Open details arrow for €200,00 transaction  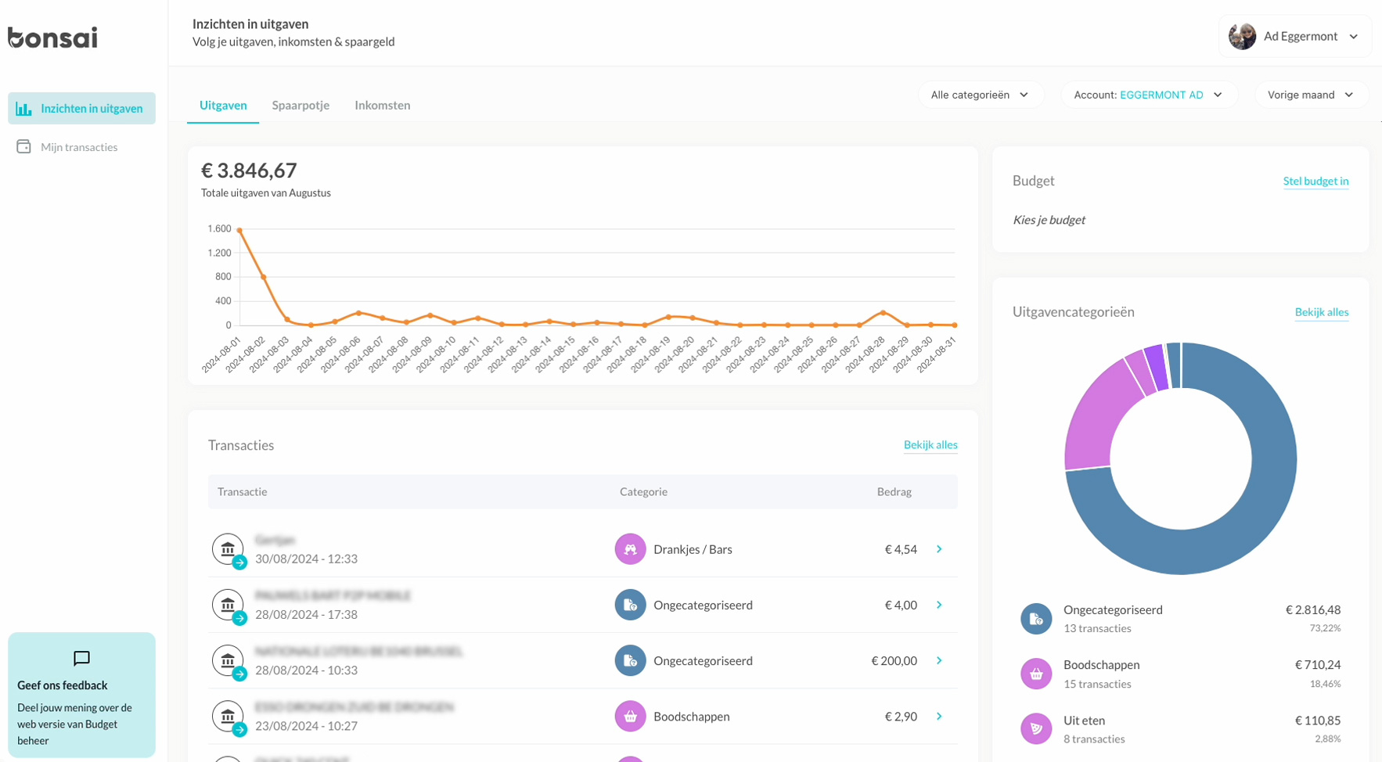(x=939, y=660)
